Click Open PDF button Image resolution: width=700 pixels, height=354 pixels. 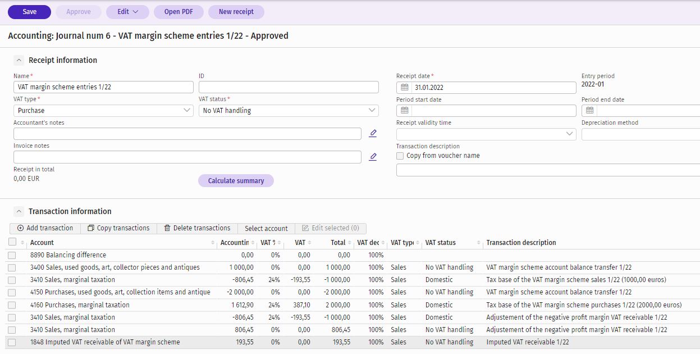(x=179, y=12)
